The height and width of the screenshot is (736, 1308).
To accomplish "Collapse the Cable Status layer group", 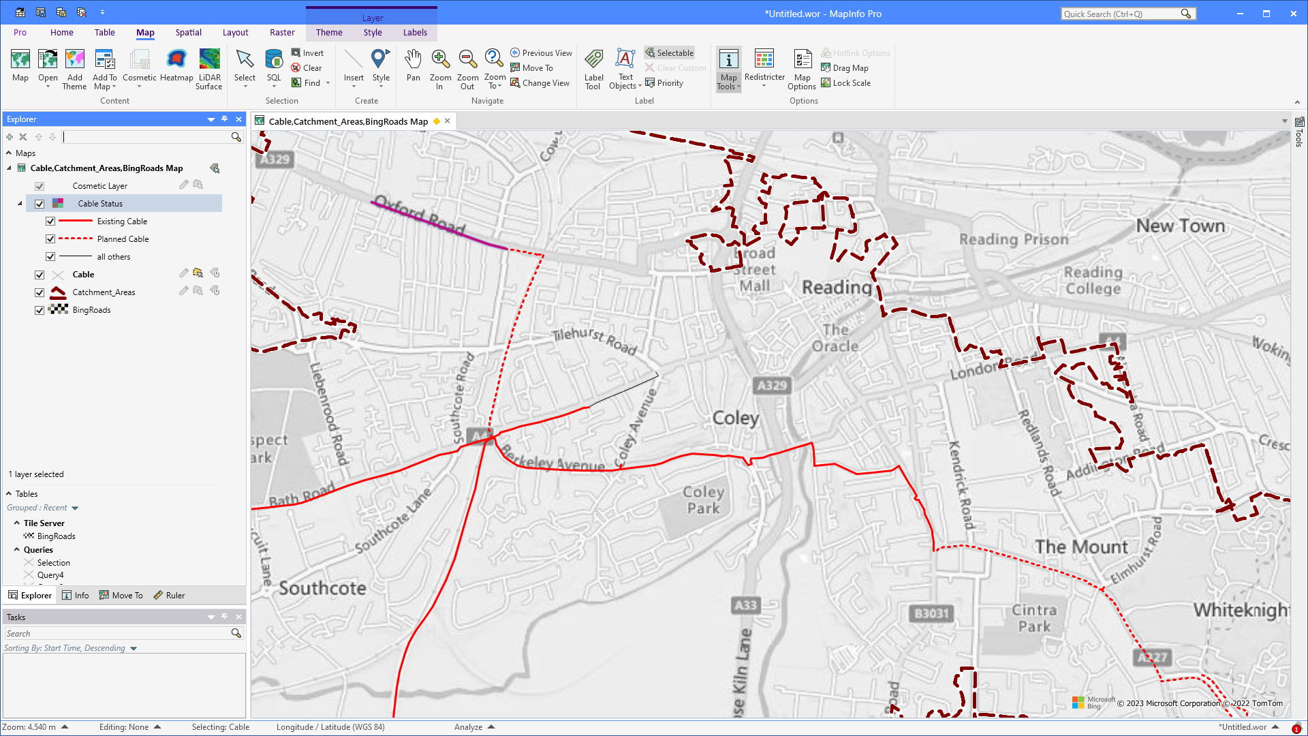I will point(20,203).
